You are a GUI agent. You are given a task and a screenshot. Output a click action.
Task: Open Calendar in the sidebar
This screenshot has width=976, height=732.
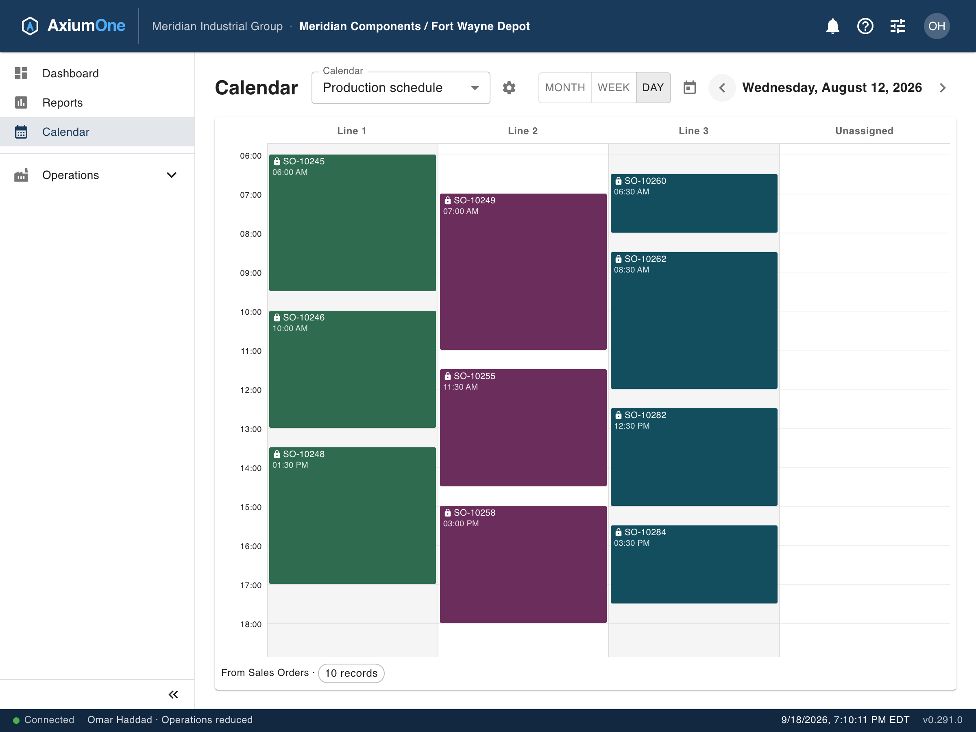click(97, 132)
